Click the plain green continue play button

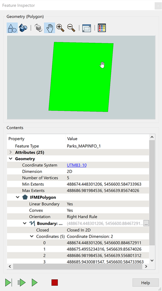pyautogui.click(x=35, y=283)
